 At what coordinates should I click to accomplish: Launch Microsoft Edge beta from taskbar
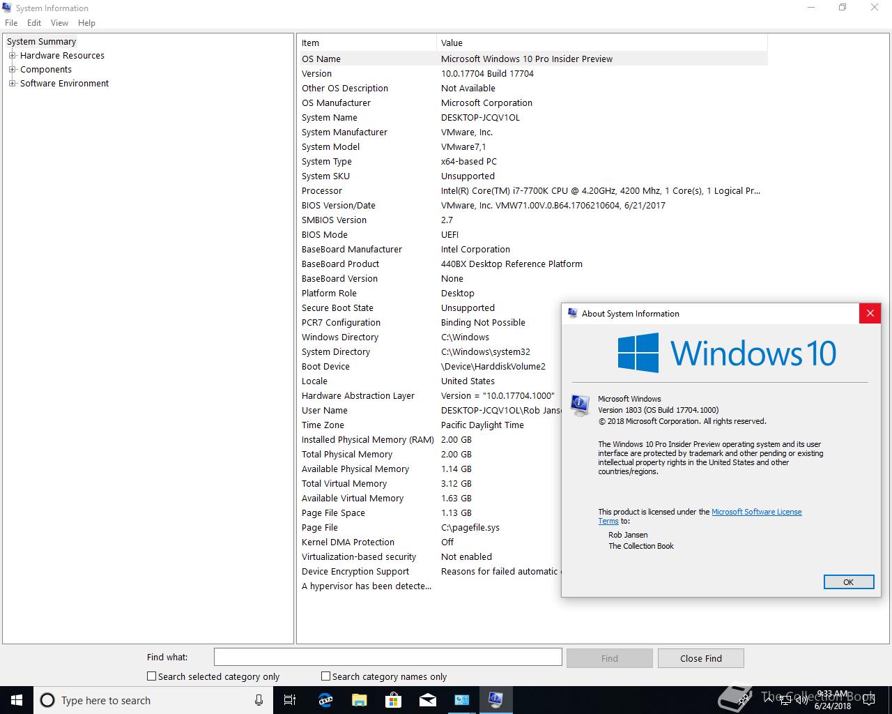(x=325, y=700)
